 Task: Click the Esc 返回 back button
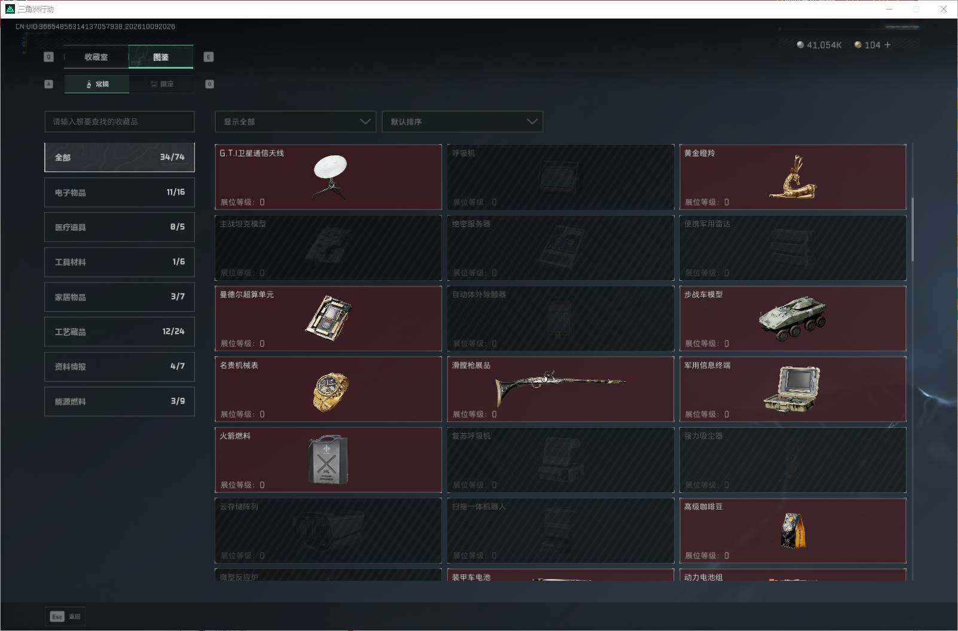pos(65,617)
